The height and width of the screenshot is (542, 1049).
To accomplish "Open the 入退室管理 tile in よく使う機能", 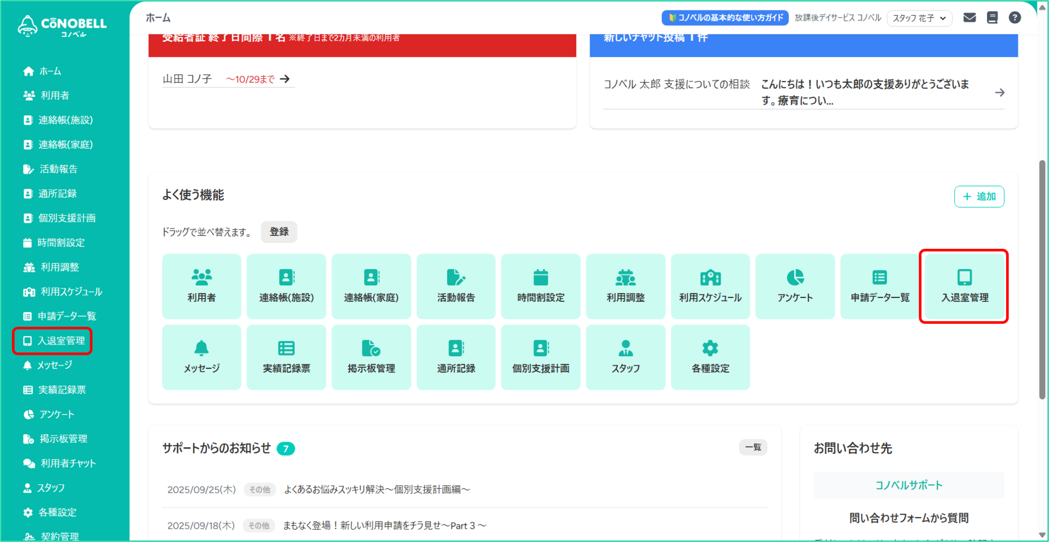I will click(964, 286).
